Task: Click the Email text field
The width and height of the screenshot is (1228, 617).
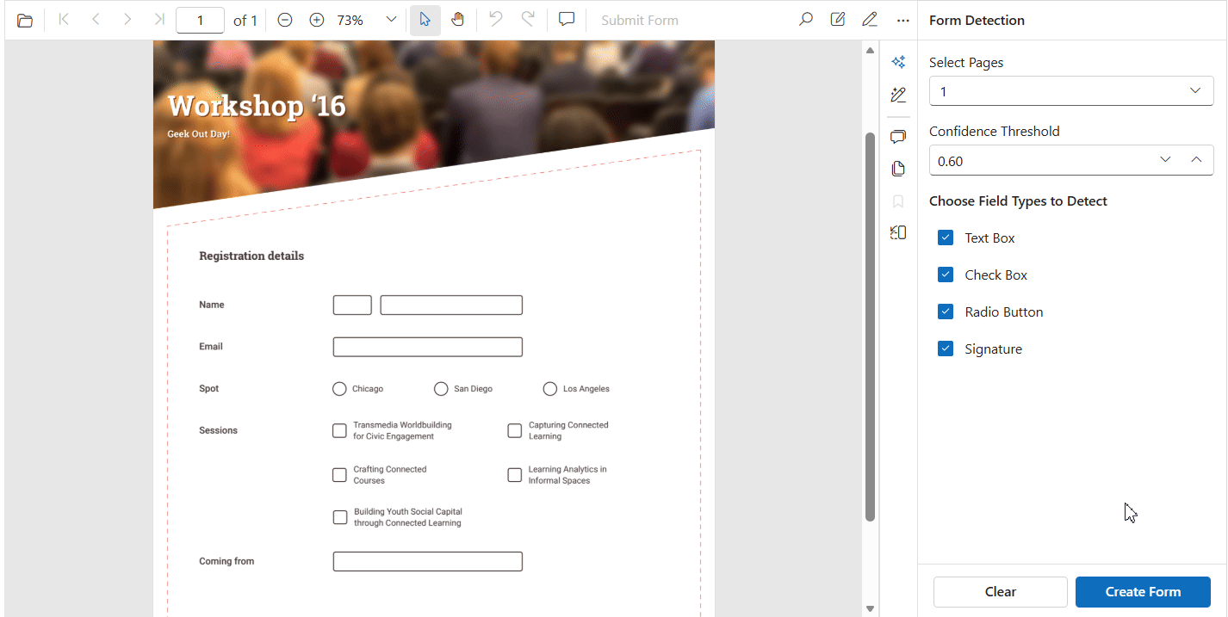Action: coord(428,347)
